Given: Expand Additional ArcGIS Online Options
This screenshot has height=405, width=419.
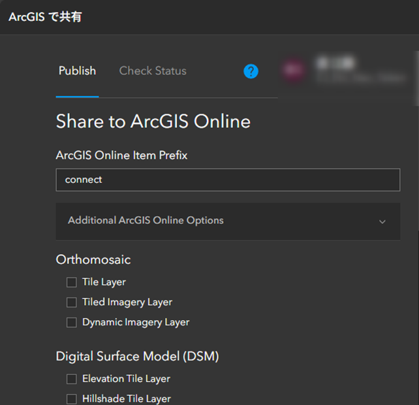Looking at the screenshot, I should click(x=146, y=221).
